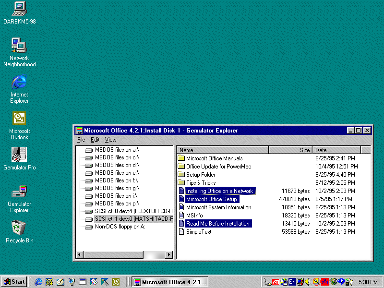Click the small window quick launch icon

tap(82, 282)
